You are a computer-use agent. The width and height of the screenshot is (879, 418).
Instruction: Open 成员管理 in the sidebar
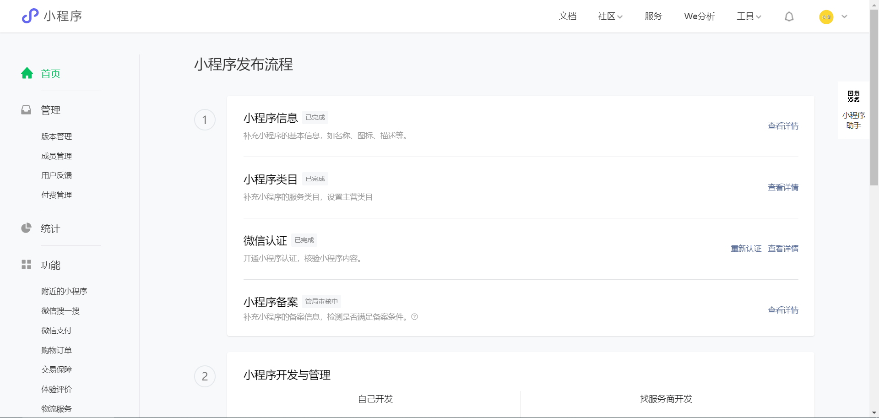click(56, 156)
